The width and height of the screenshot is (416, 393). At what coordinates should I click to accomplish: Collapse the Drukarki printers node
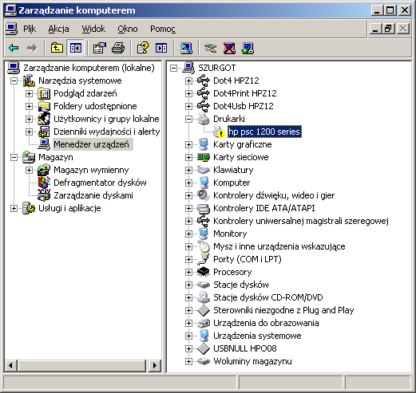(188, 119)
